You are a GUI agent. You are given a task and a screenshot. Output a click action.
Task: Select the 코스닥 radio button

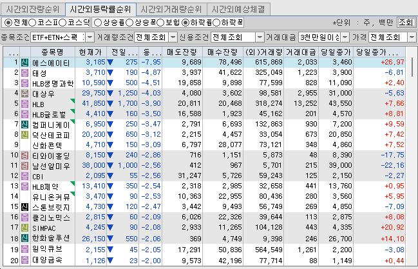click(62, 23)
